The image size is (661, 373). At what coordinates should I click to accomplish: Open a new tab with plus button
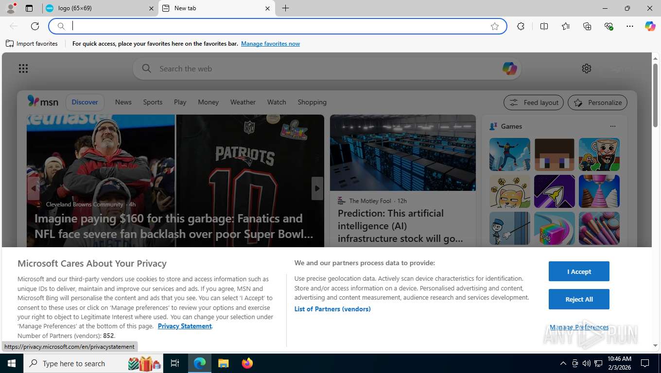pos(285,8)
